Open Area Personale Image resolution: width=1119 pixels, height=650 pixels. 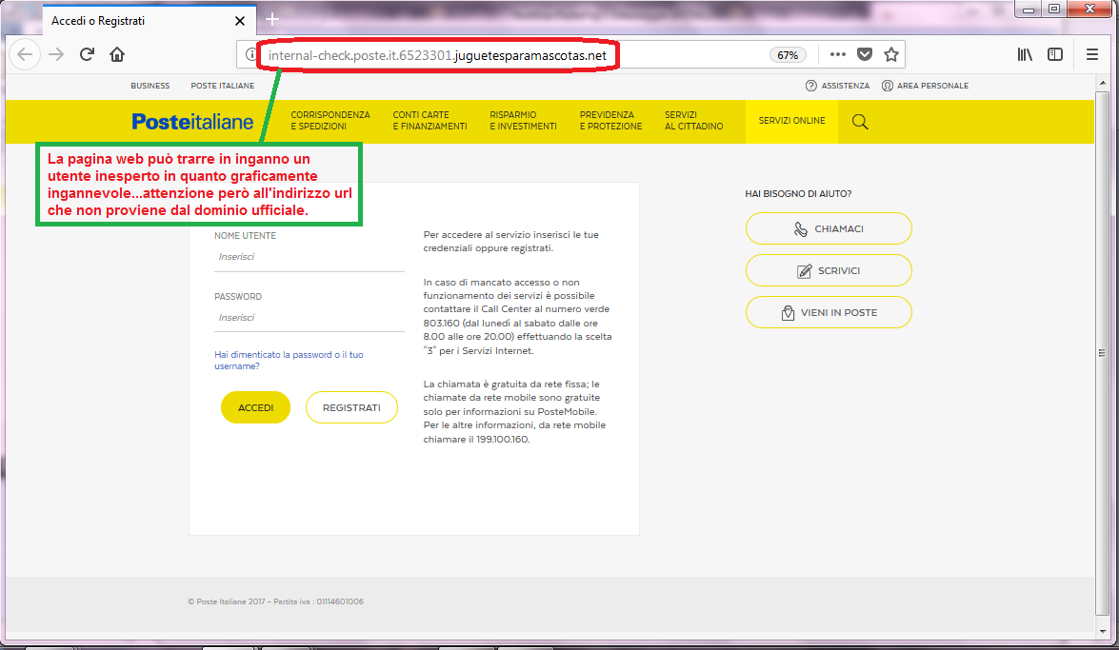[925, 86]
